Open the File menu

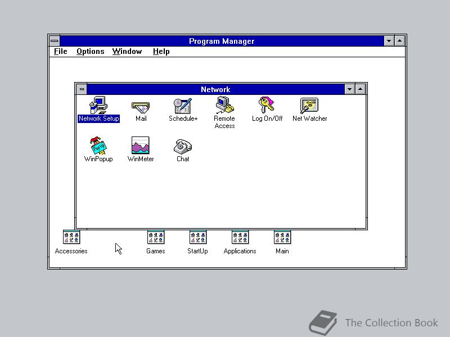click(x=61, y=51)
